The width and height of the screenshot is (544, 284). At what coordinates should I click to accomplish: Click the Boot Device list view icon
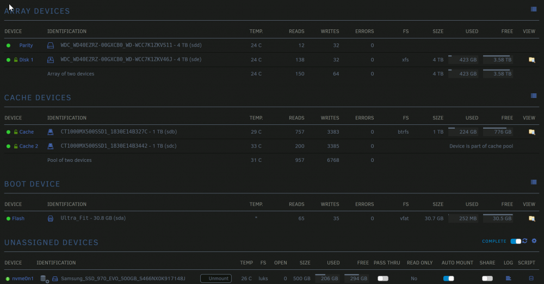tap(534, 182)
